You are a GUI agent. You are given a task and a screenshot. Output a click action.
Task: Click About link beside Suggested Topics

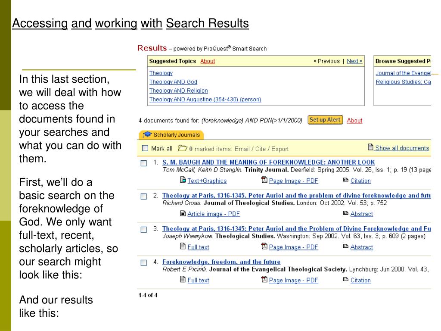tap(208, 61)
